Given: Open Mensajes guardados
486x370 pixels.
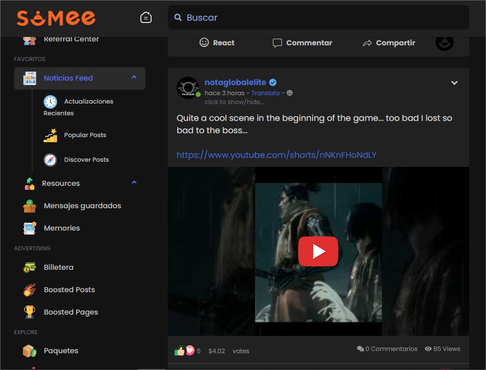Looking at the screenshot, I should (x=82, y=205).
